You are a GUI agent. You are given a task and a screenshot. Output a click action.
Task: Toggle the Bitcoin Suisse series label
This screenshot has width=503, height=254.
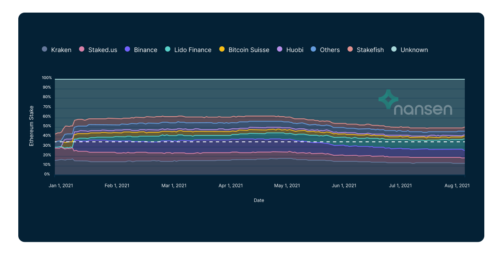(249, 50)
